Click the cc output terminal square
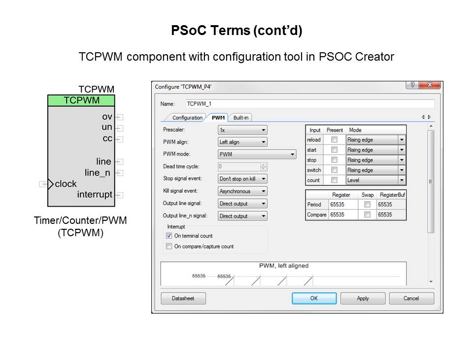 pyautogui.click(x=120, y=139)
